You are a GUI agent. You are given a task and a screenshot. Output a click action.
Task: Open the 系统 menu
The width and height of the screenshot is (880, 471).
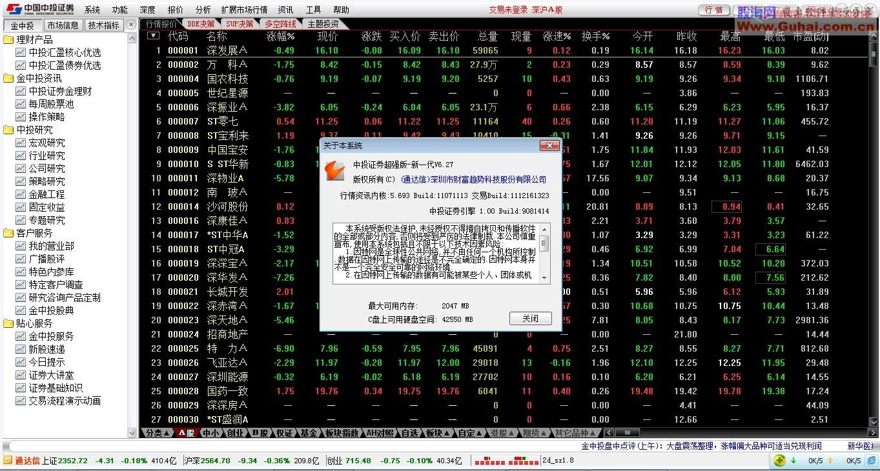pyautogui.click(x=92, y=10)
